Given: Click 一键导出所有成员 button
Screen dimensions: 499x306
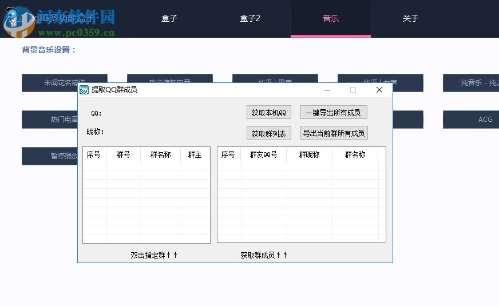Looking at the screenshot, I should [x=334, y=113].
